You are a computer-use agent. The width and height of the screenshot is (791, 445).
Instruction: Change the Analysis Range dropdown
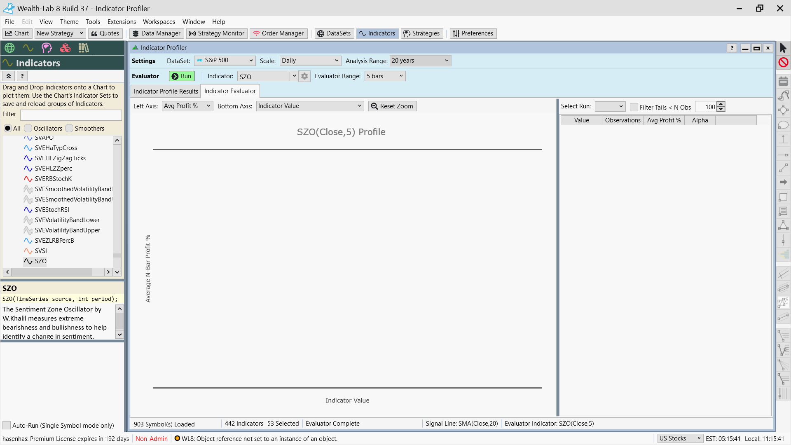(420, 61)
